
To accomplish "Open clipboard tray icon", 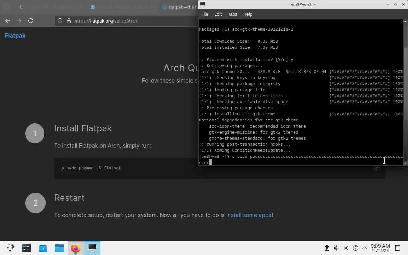I will 327,248.
